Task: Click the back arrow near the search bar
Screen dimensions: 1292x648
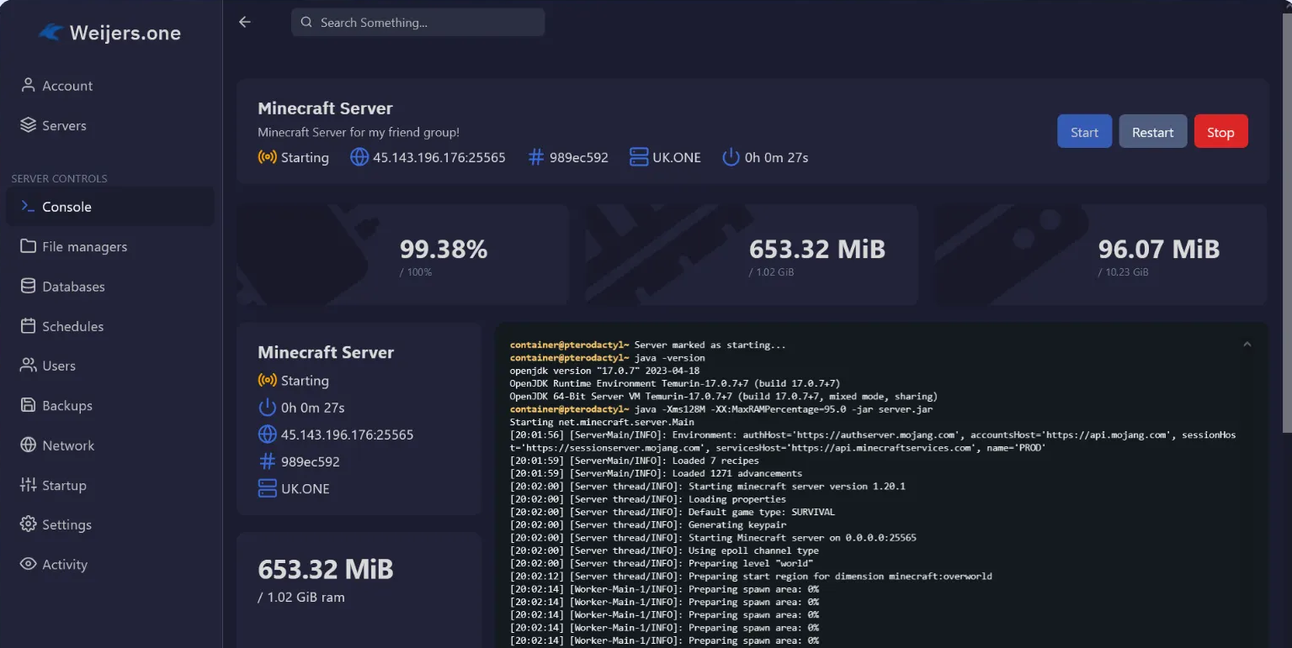Action: [x=244, y=22]
